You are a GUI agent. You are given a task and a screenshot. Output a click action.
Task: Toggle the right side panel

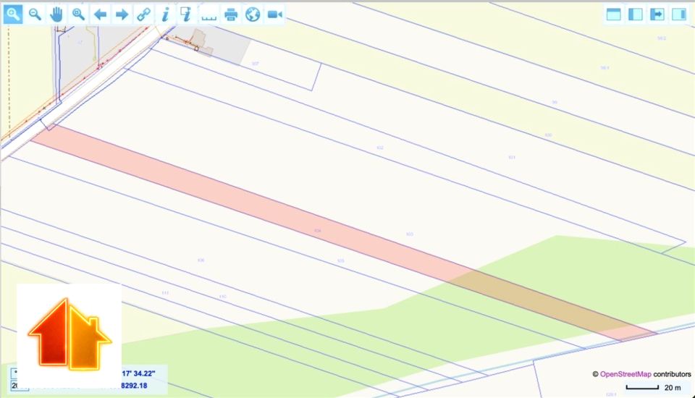[678, 14]
